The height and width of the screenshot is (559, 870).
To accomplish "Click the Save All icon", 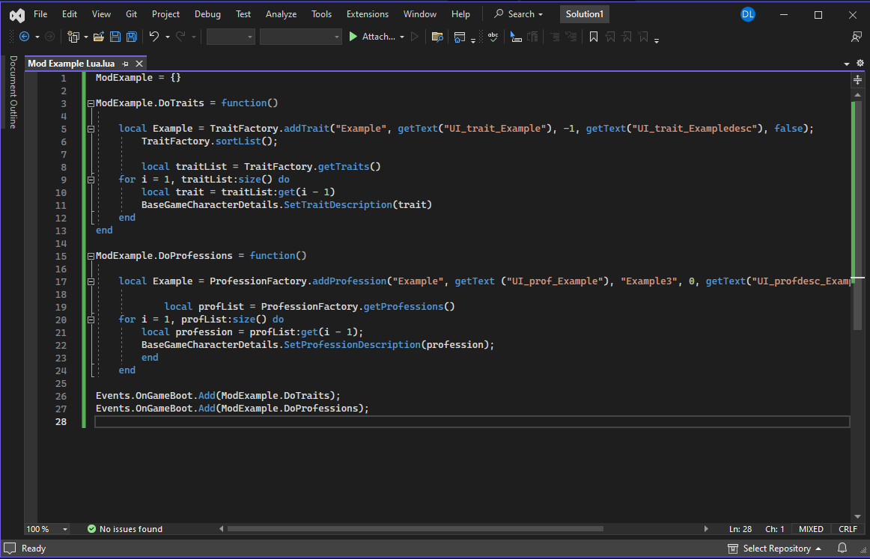I will (132, 37).
